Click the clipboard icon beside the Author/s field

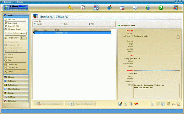click(178, 37)
